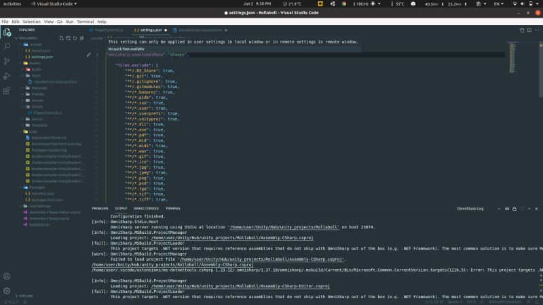The image size is (543, 305).
Task: Switch to the Debug Console tab
Action: tap(146, 209)
